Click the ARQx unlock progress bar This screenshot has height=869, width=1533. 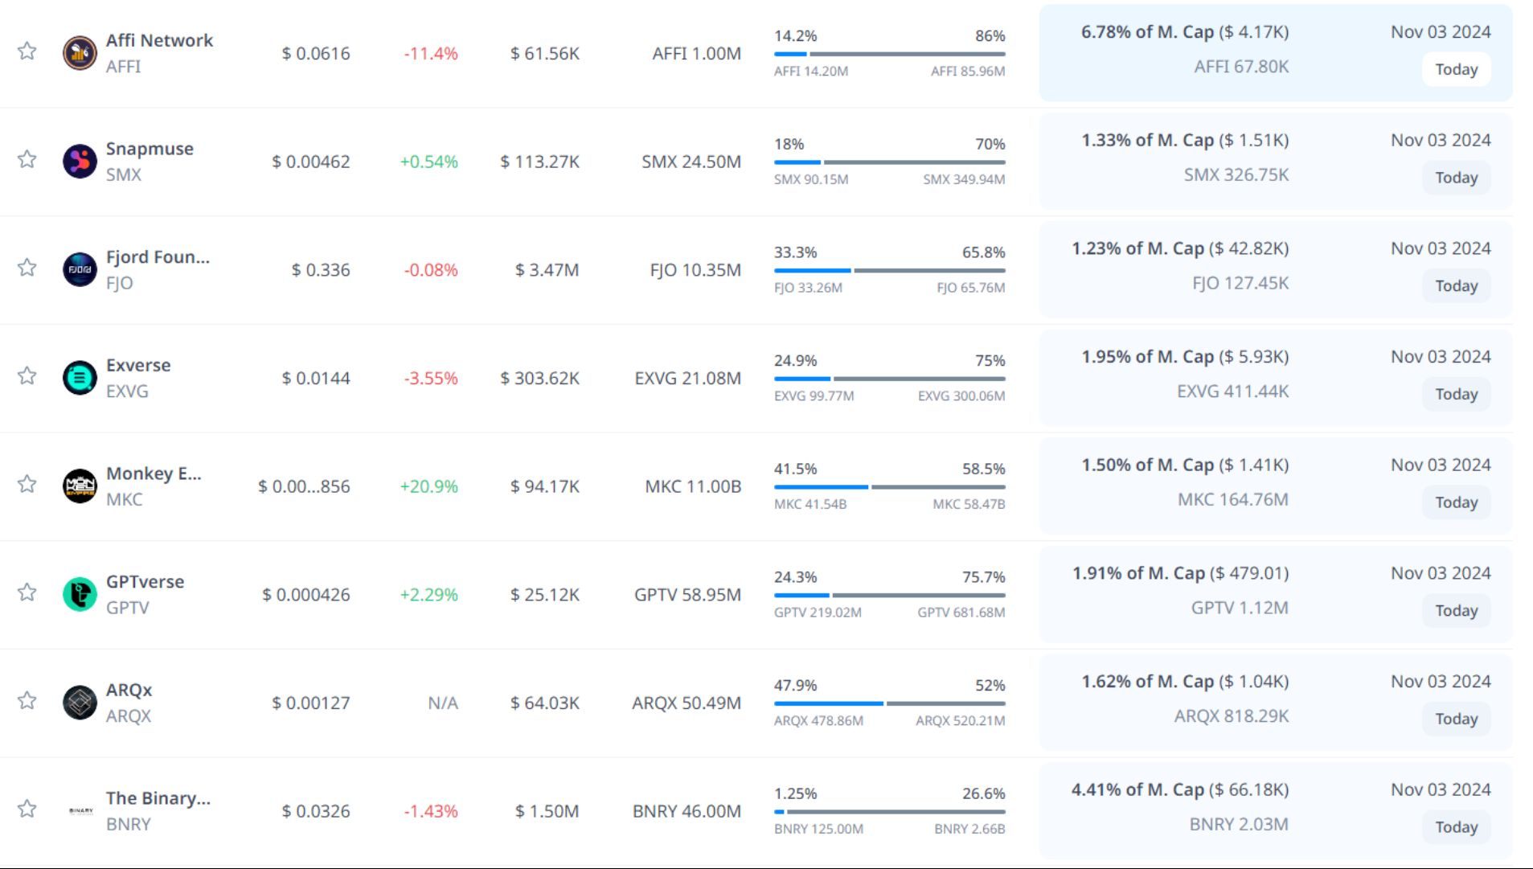tap(889, 703)
